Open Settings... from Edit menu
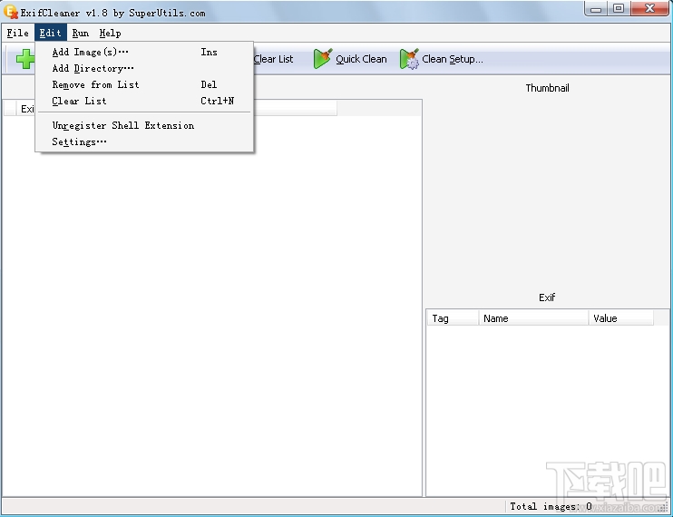Screen dimensions: 673x517 (x=144, y=141)
